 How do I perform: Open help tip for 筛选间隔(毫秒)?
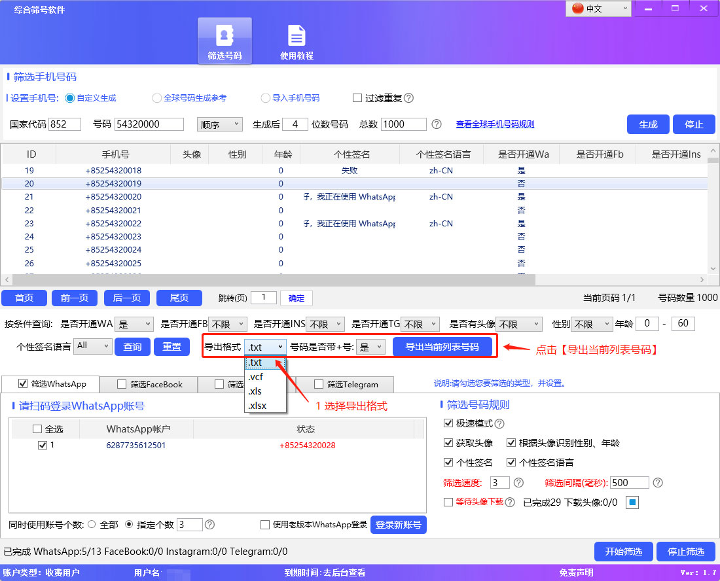658,482
